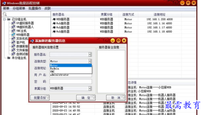Click server icon for 192.168.1.16:4000 row

pos(54,24)
